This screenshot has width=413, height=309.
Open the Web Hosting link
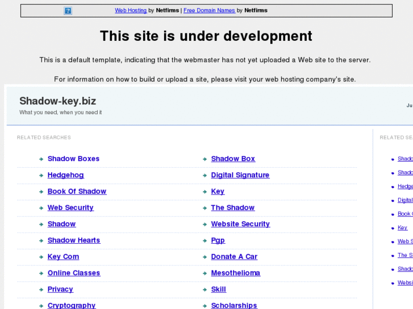pos(131,10)
